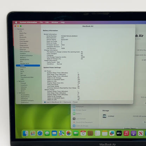Launch Apple TV from the Dock
This screenshot has height=146, width=146.
pyautogui.click(x=119, y=133)
